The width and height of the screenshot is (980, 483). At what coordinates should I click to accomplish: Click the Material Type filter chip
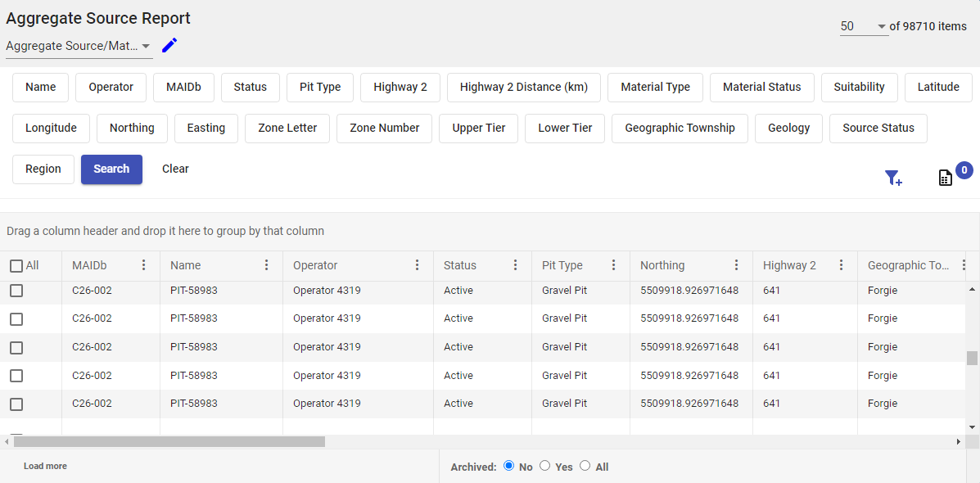tap(655, 87)
